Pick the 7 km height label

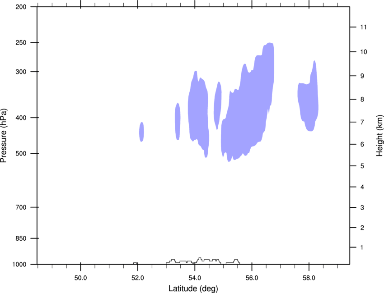[362, 122]
